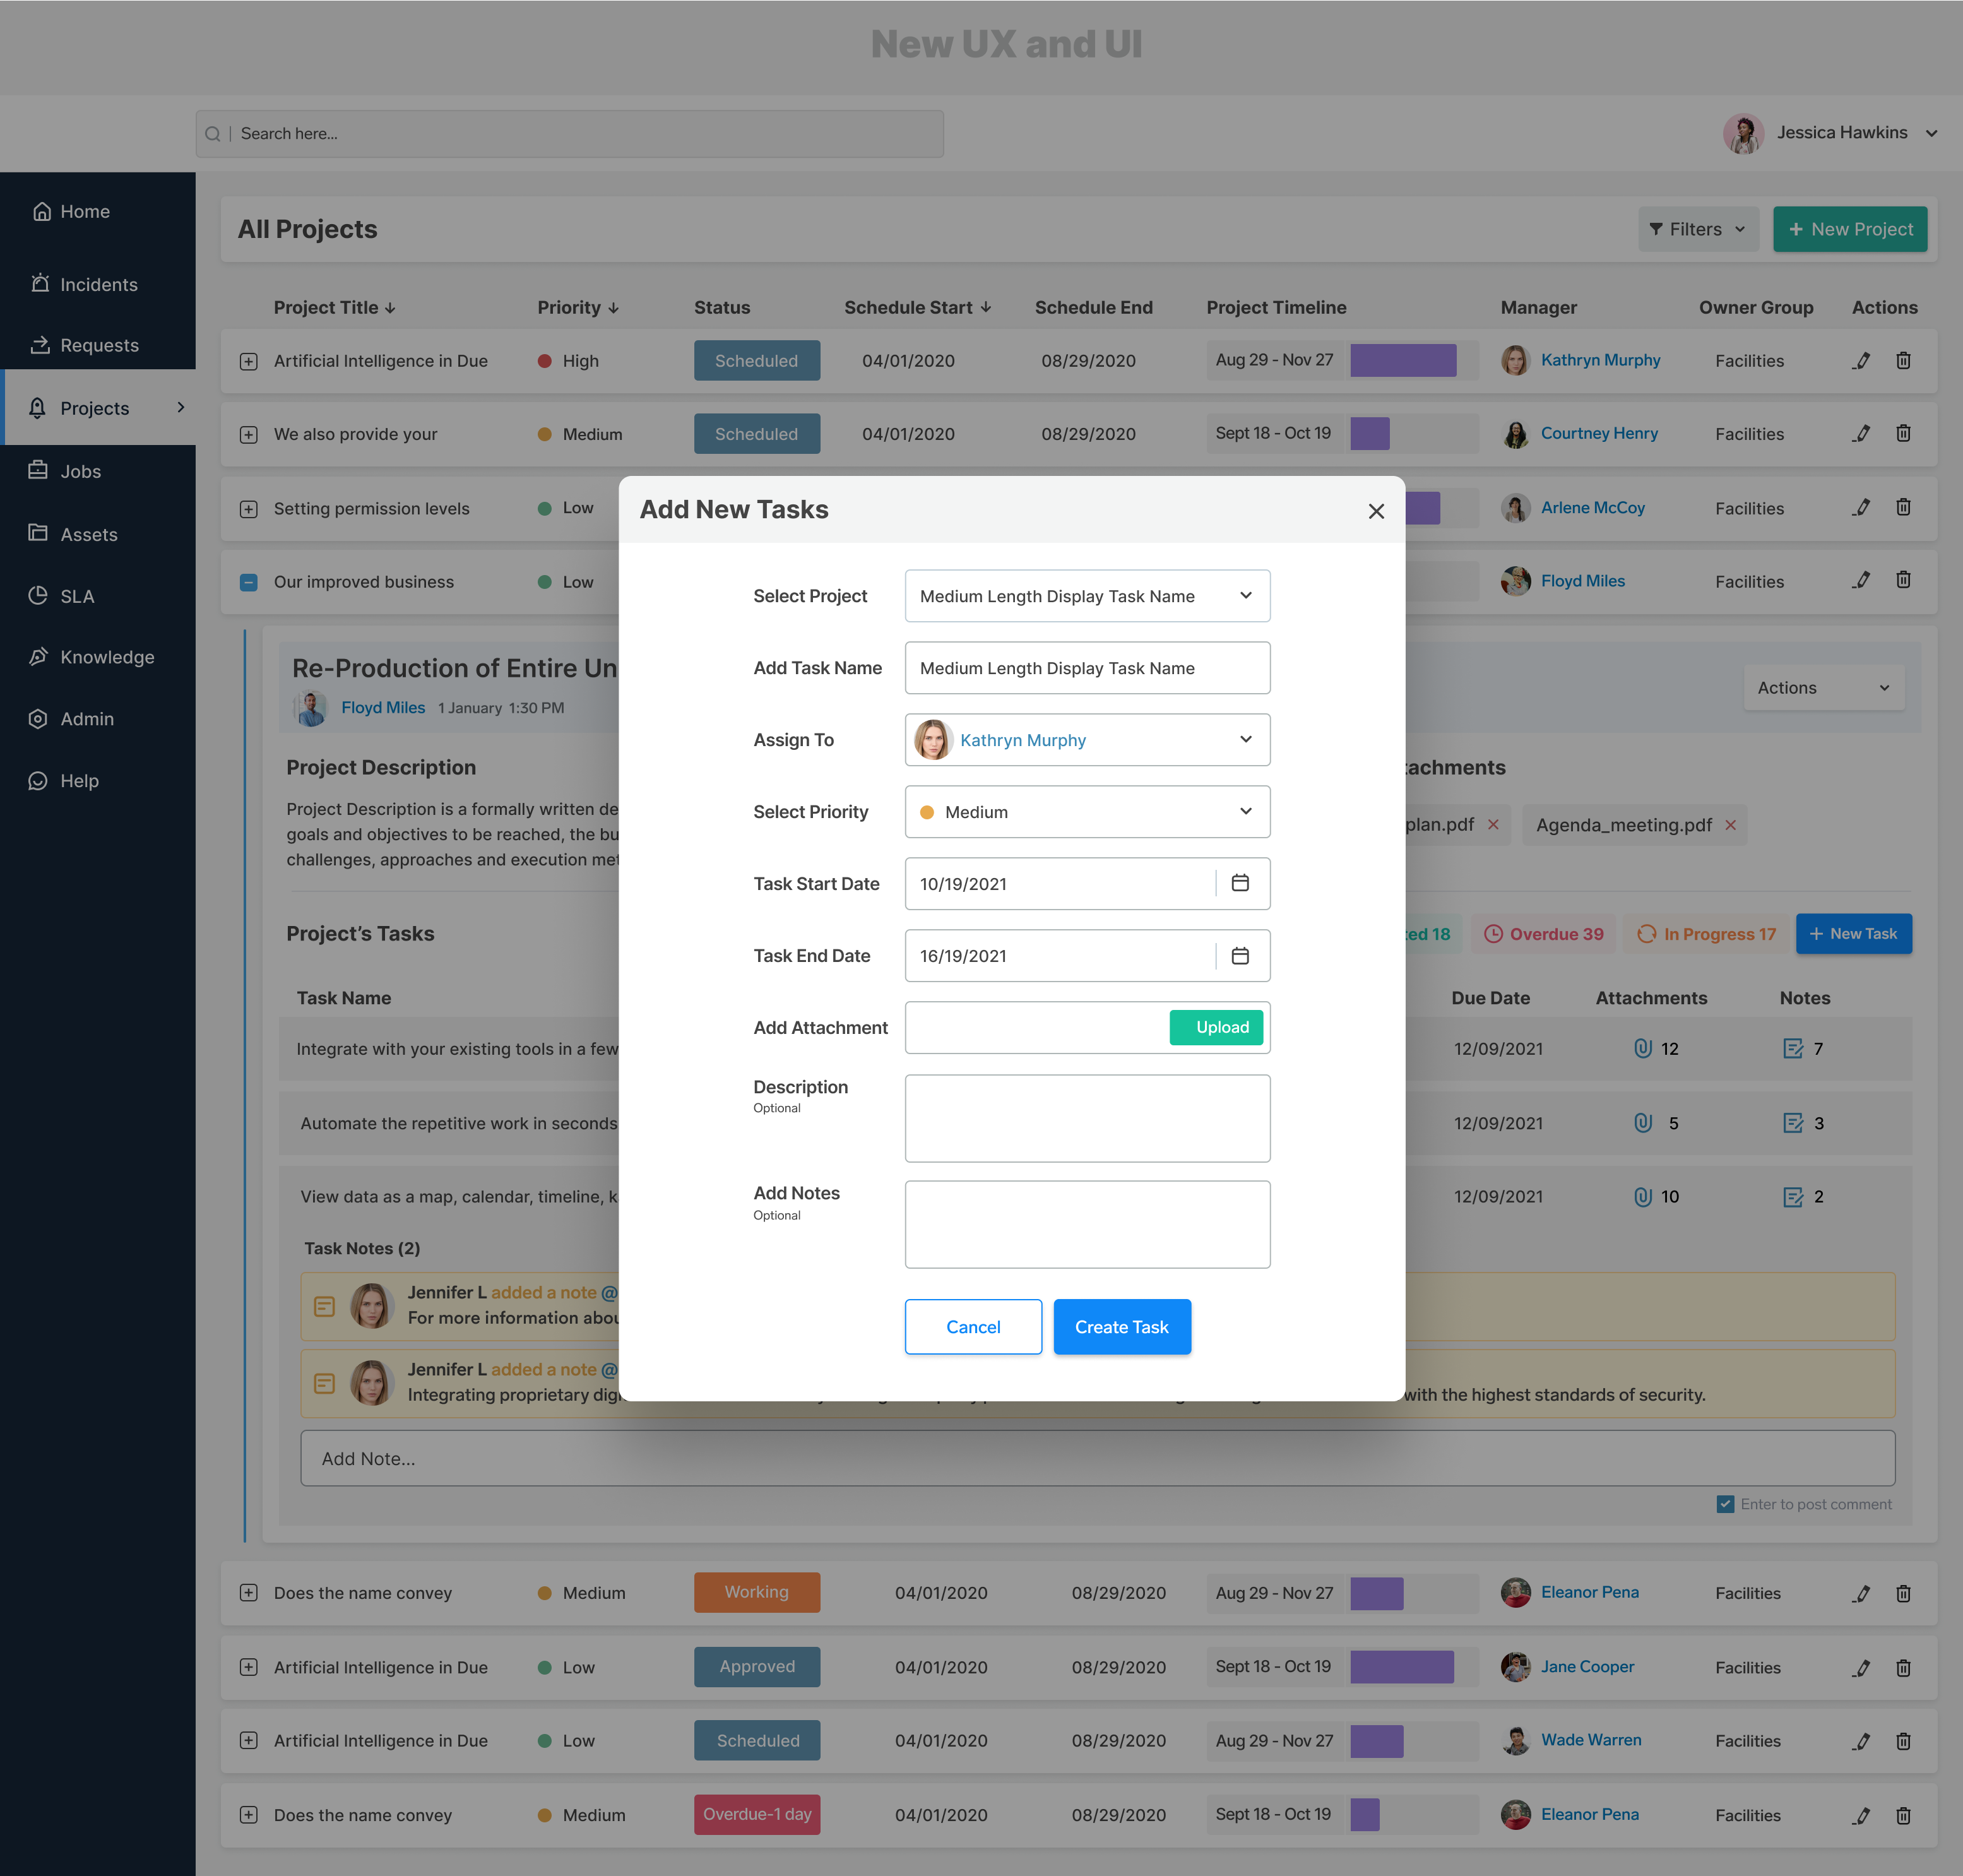Open calendar picker for Task Start Date

tap(1240, 883)
